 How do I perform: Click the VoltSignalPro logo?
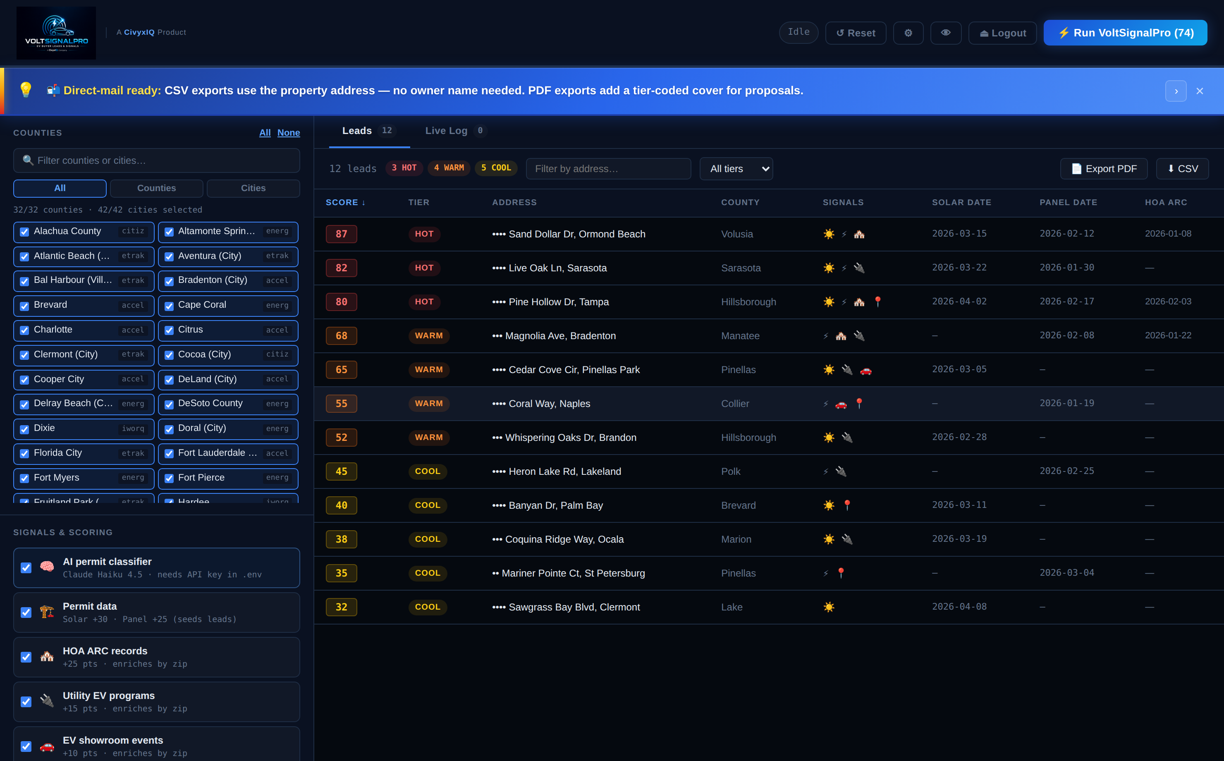pyautogui.click(x=56, y=33)
